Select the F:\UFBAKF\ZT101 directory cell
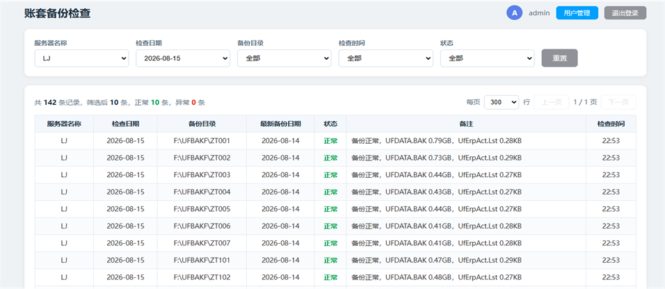 click(202, 261)
